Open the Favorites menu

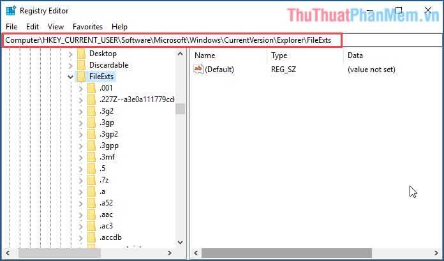point(88,27)
